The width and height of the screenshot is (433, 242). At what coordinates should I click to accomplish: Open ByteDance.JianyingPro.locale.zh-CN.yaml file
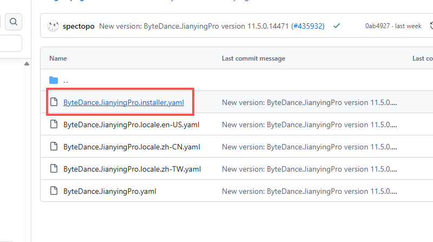click(x=132, y=147)
